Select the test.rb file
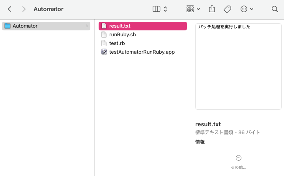The image size is (284, 176). pos(117,43)
